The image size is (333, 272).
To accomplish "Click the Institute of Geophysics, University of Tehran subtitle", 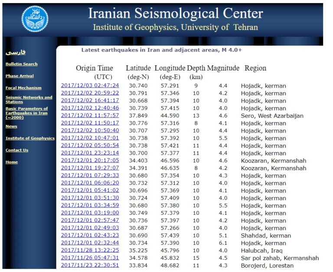I will pyautogui.click(x=176, y=27).
